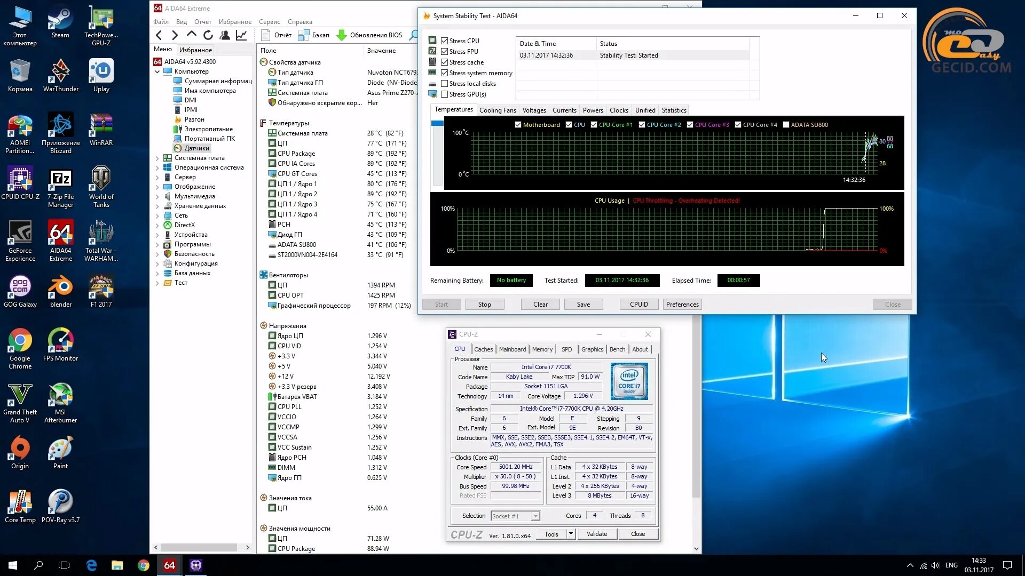This screenshot has height=576, width=1025.
Task: Enable Stress local disks checkbox
Action: tap(444, 83)
